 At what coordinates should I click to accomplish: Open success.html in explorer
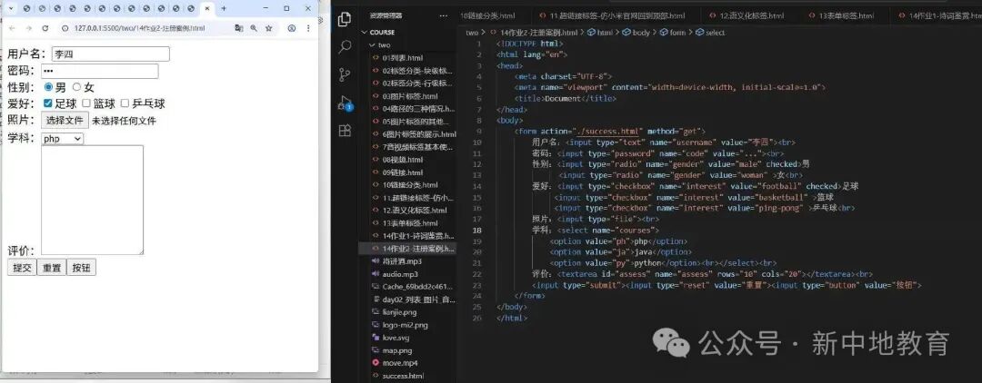point(403,376)
